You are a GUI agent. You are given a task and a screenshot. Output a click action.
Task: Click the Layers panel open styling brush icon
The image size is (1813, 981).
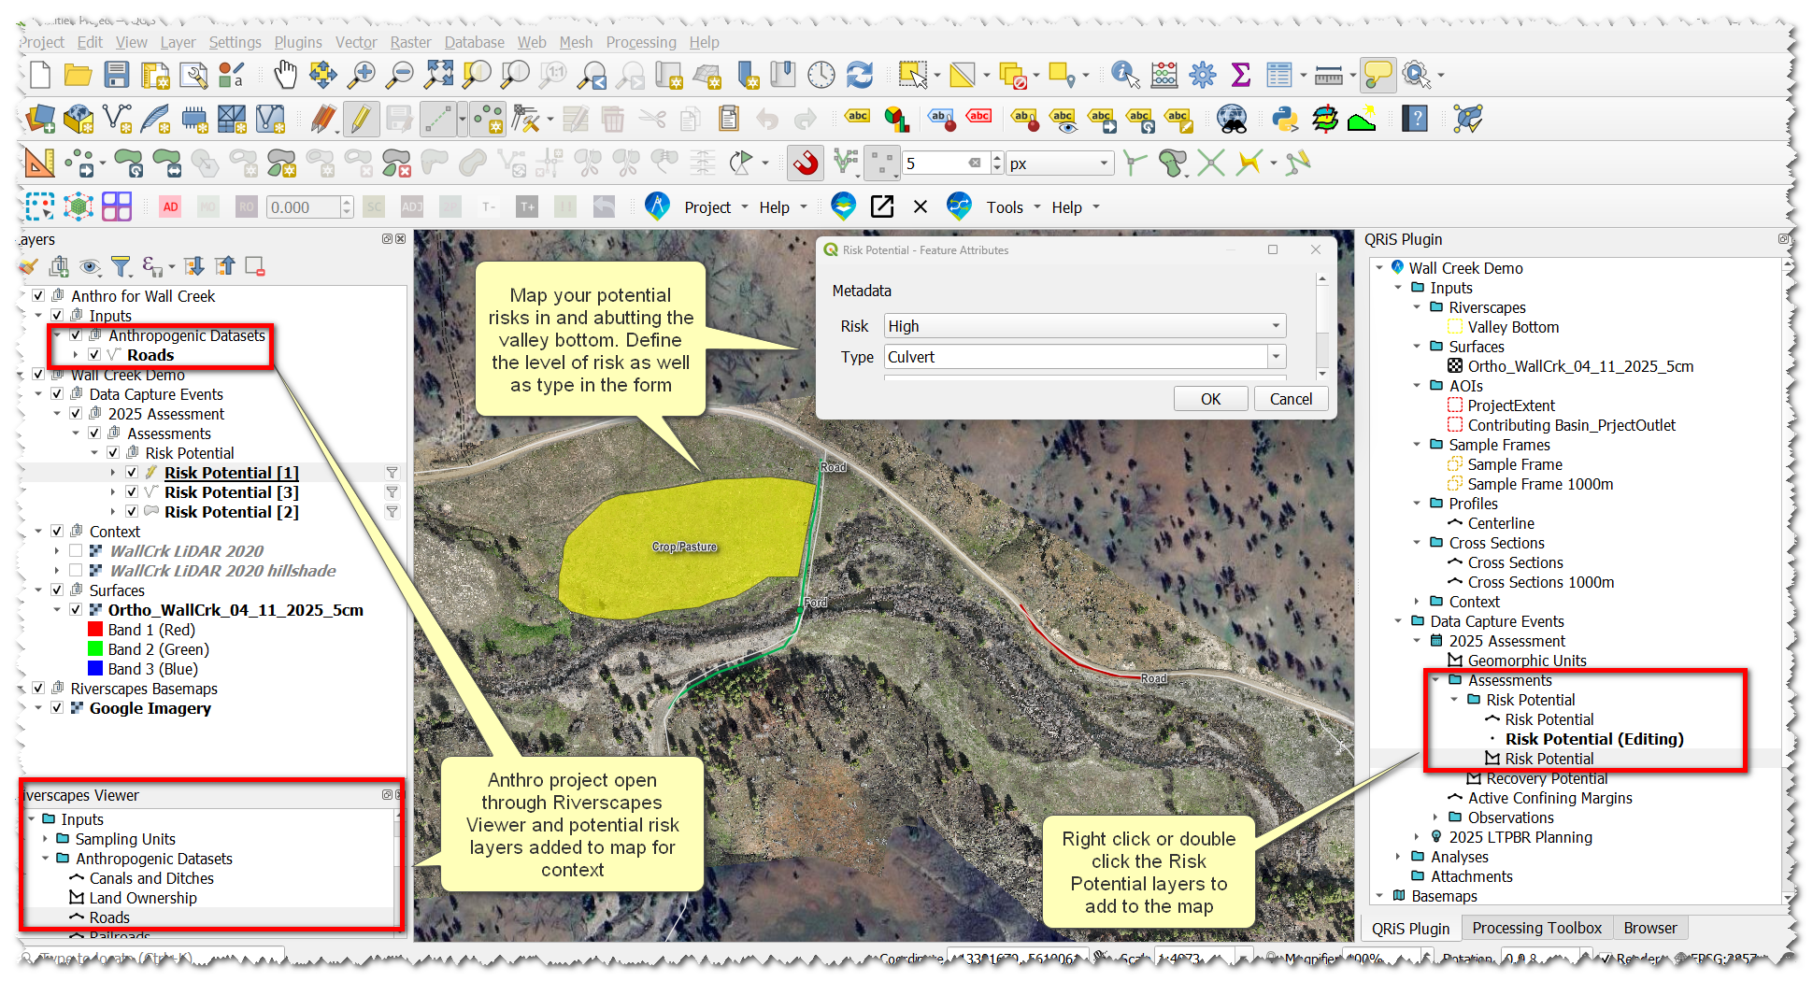pyautogui.click(x=28, y=267)
